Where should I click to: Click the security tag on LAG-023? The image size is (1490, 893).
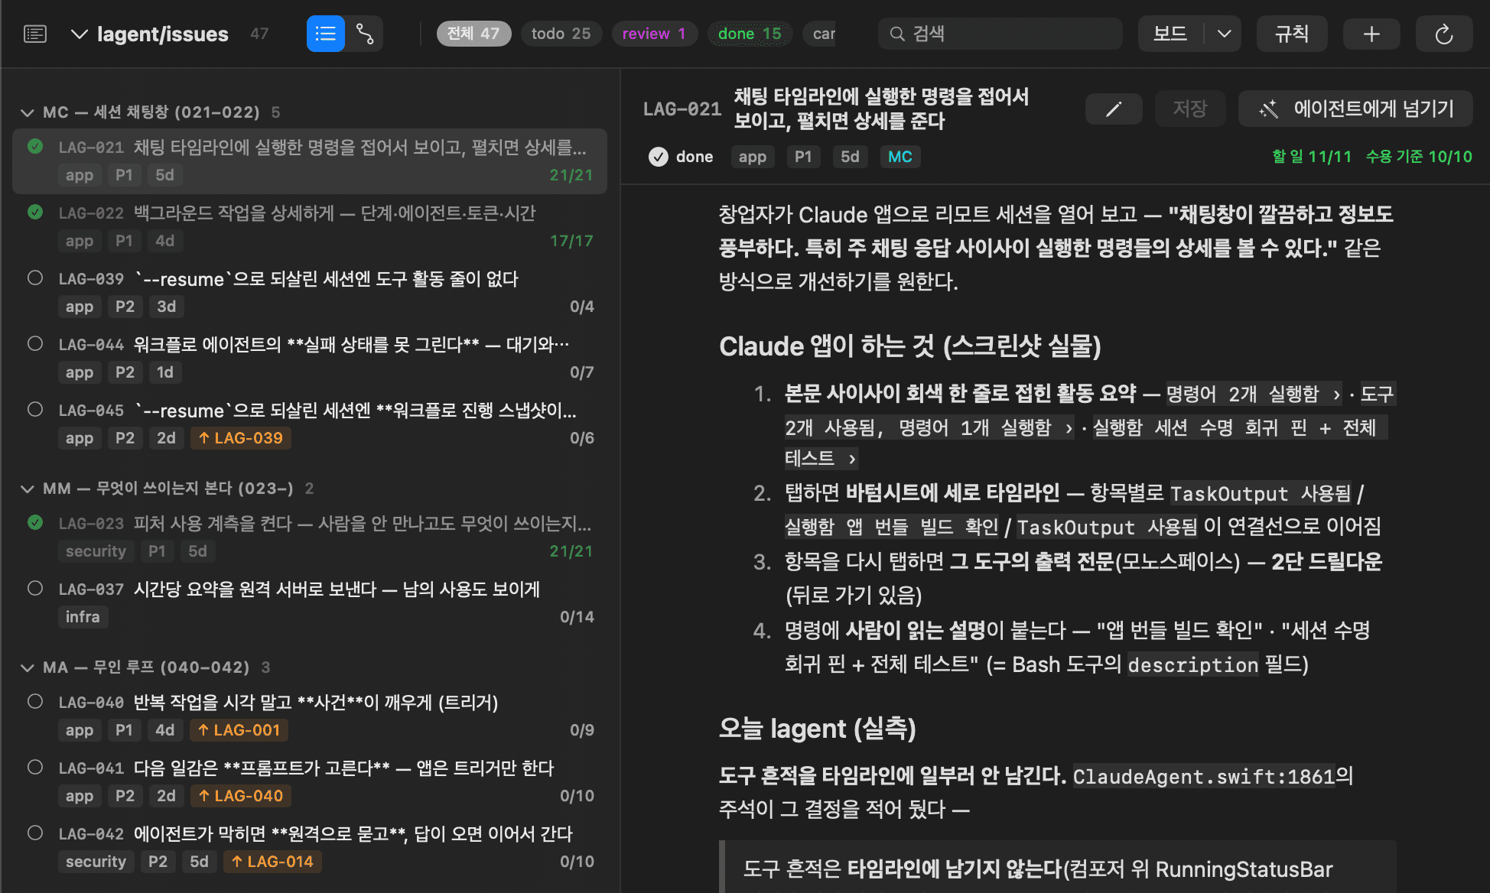pyautogui.click(x=96, y=551)
